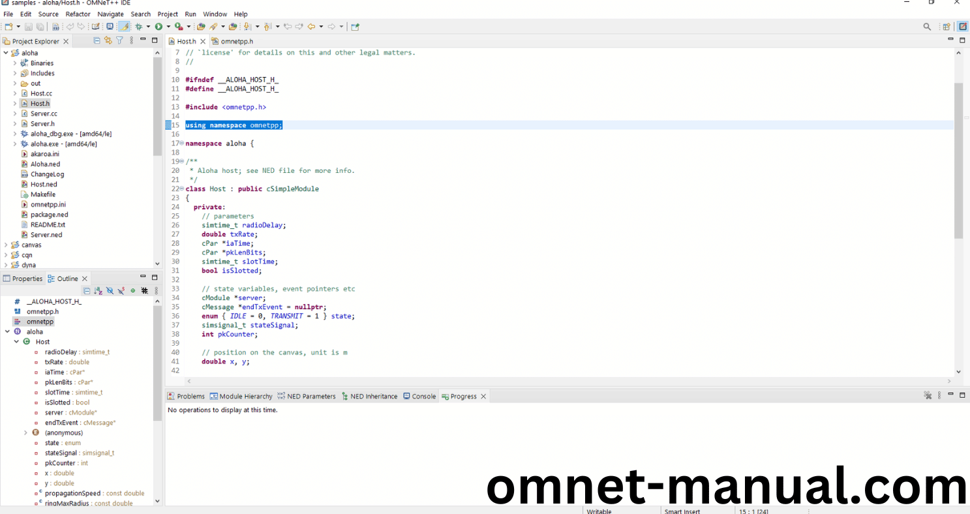Toggle Hide Fields in Outline toolbar
970x514 pixels.
tap(110, 291)
